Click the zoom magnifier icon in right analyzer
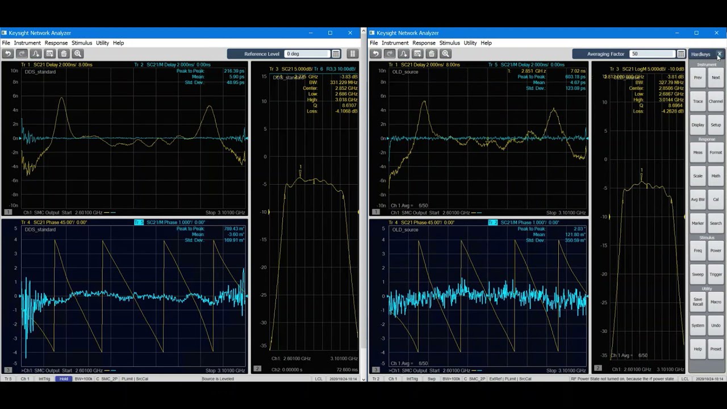 (x=446, y=53)
